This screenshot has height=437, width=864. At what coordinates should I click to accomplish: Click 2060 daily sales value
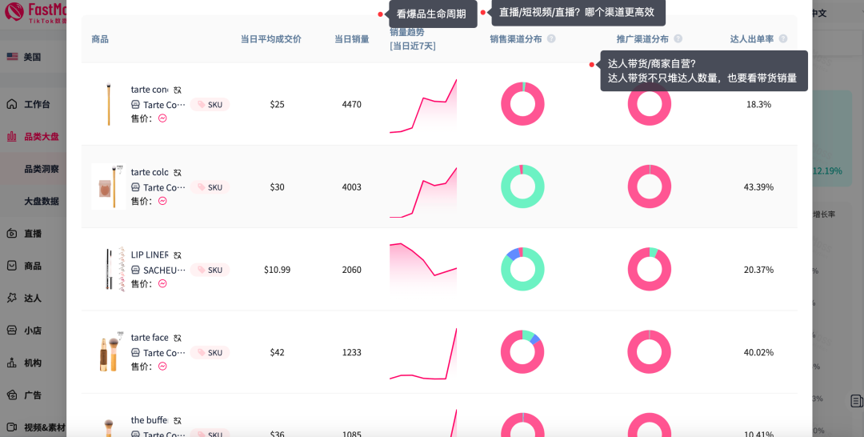pyautogui.click(x=351, y=270)
